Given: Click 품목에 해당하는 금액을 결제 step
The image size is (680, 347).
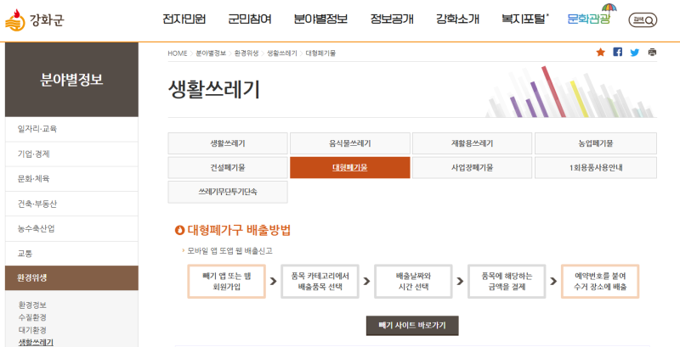Looking at the screenshot, I should (x=507, y=281).
